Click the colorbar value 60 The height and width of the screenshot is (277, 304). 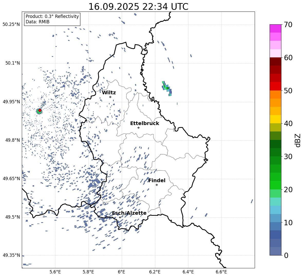click(288, 58)
